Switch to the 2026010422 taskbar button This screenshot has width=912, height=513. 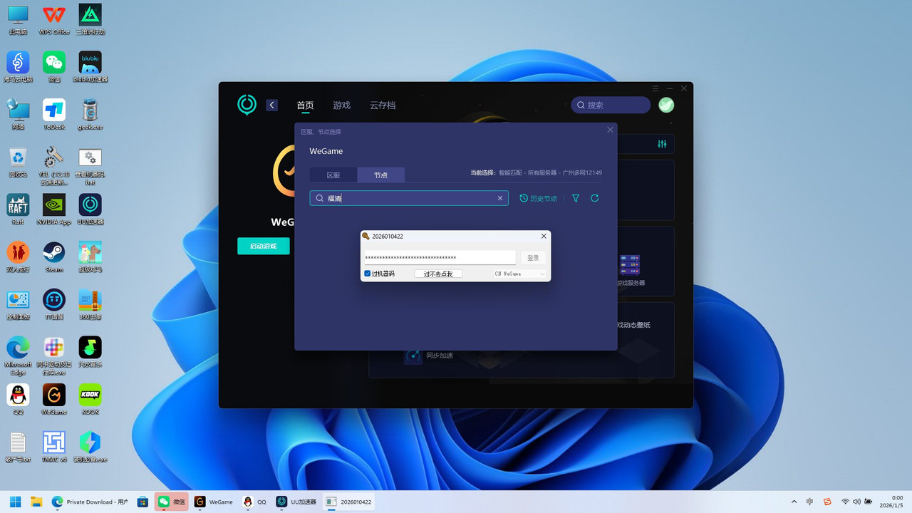click(x=349, y=502)
